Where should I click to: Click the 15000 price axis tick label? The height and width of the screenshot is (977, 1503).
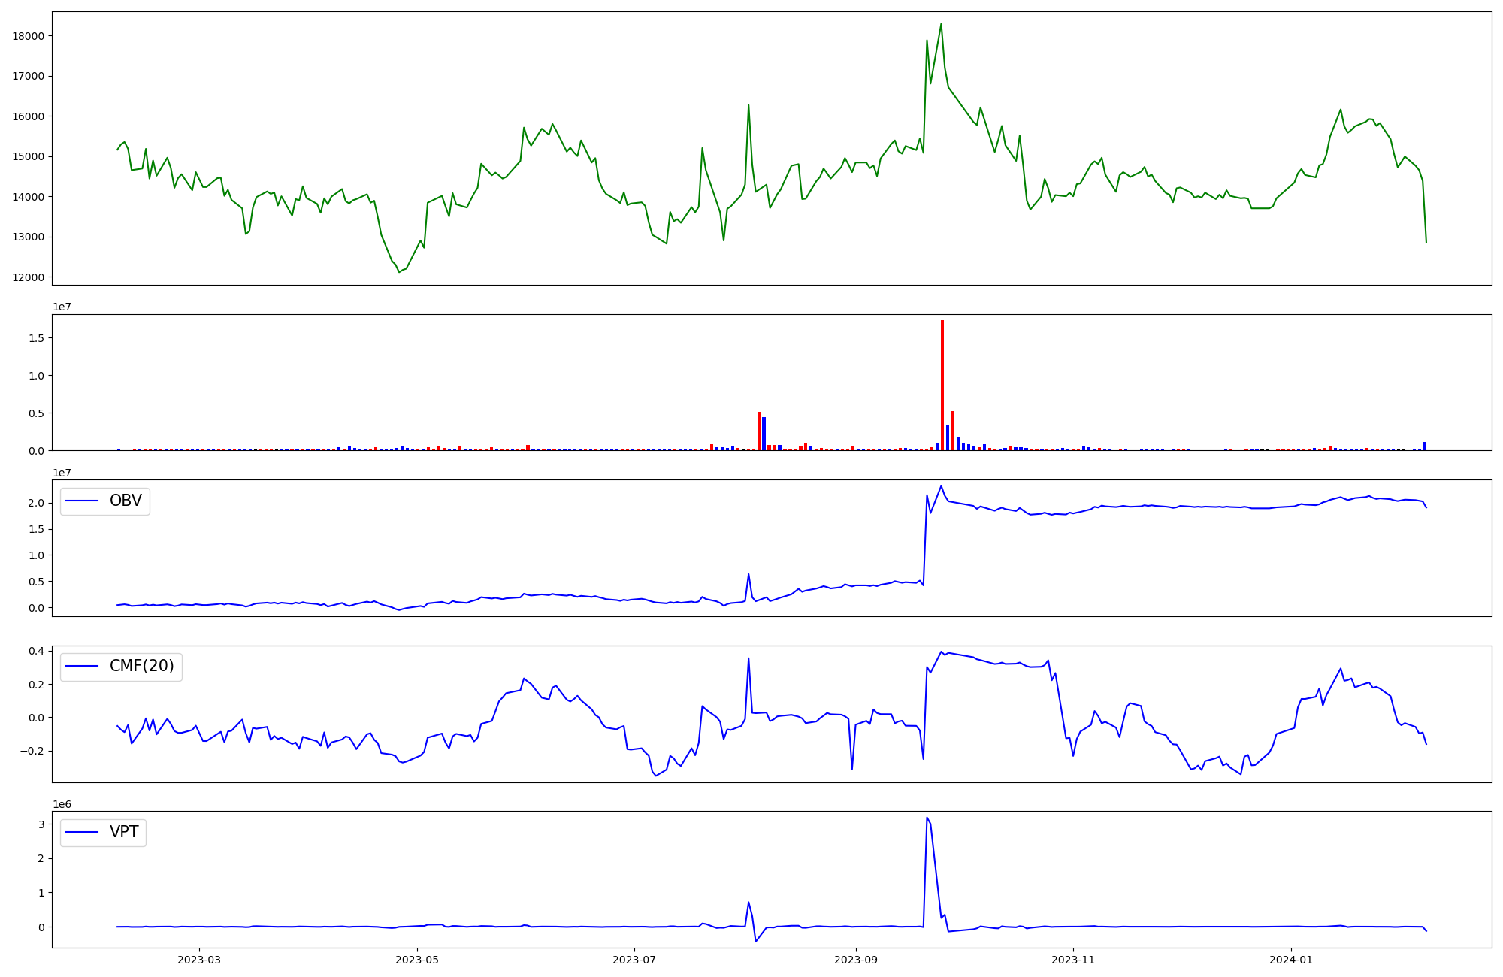pyautogui.click(x=29, y=156)
